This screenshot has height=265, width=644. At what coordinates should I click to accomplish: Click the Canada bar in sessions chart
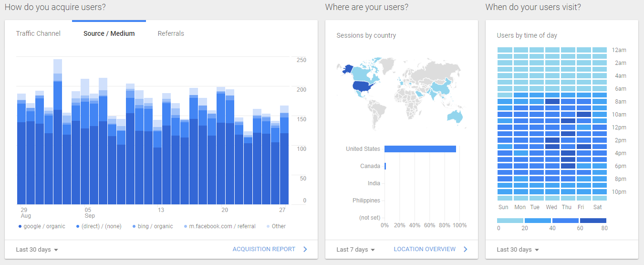[x=385, y=166]
